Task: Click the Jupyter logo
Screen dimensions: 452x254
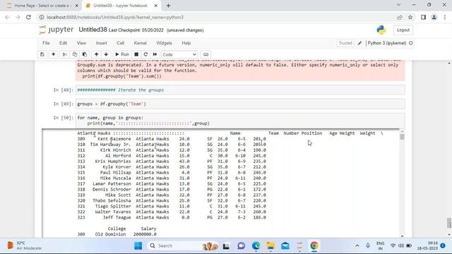Action: [x=56, y=30]
